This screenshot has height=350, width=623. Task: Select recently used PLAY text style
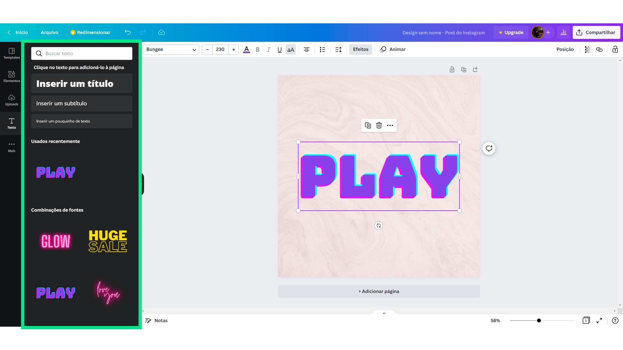tap(56, 172)
